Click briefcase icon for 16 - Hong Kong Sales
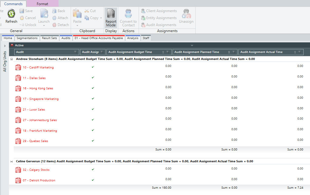 (18, 88)
